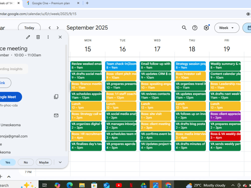This screenshot has width=251, height=188.
Task: Click the Today button
Action: [x=29, y=28]
